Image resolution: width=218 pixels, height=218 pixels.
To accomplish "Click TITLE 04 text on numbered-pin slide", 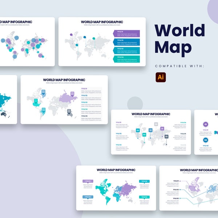I will (183, 123).
